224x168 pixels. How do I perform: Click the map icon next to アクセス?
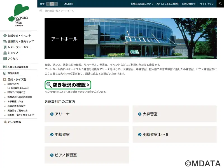click(5, 59)
